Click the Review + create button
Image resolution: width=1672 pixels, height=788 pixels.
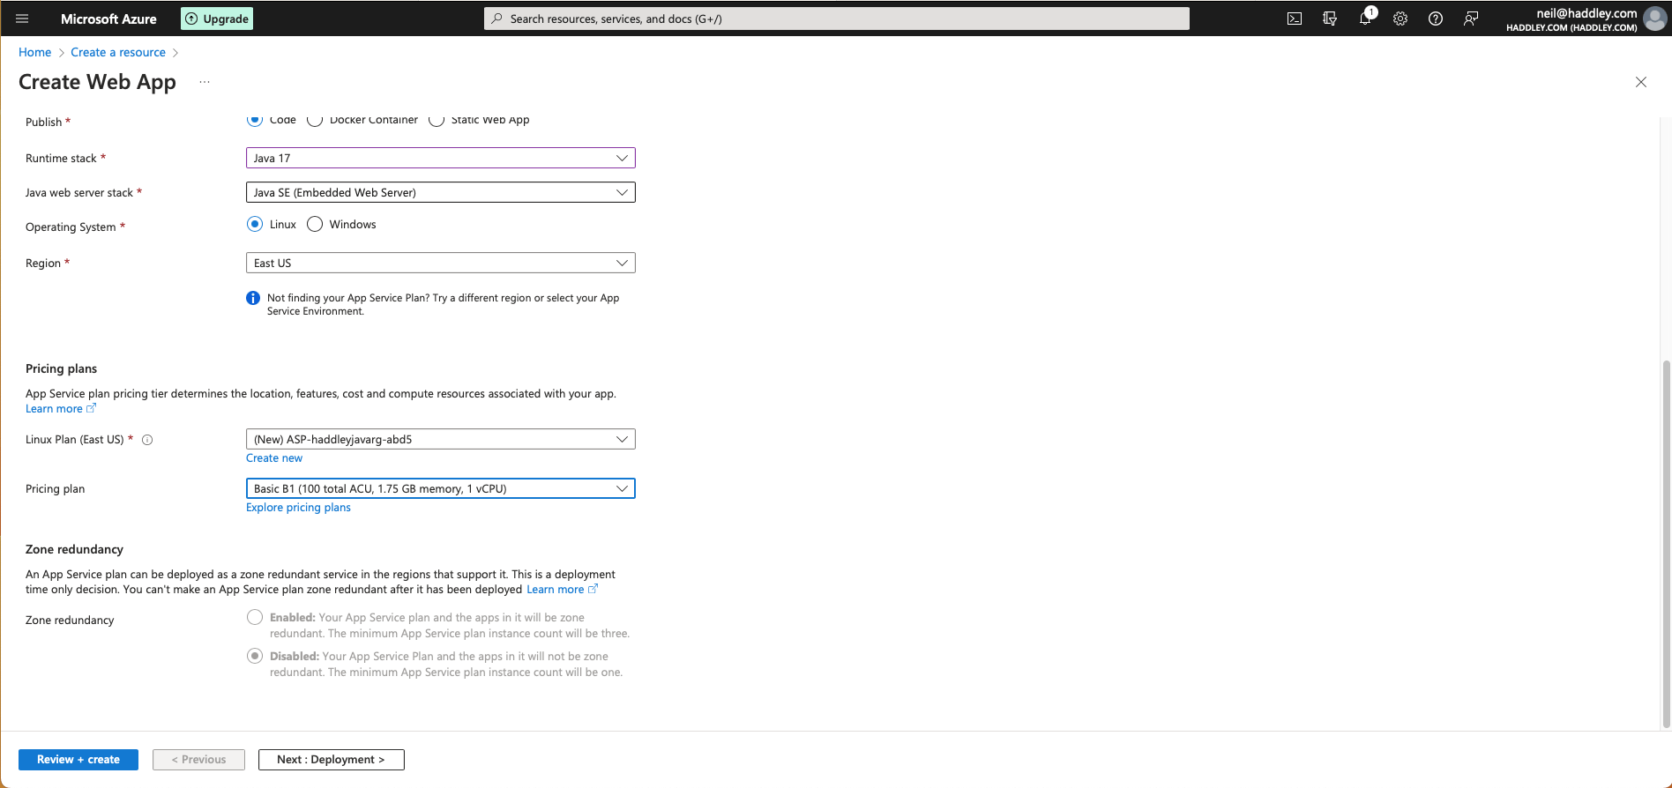click(x=78, y=760)
